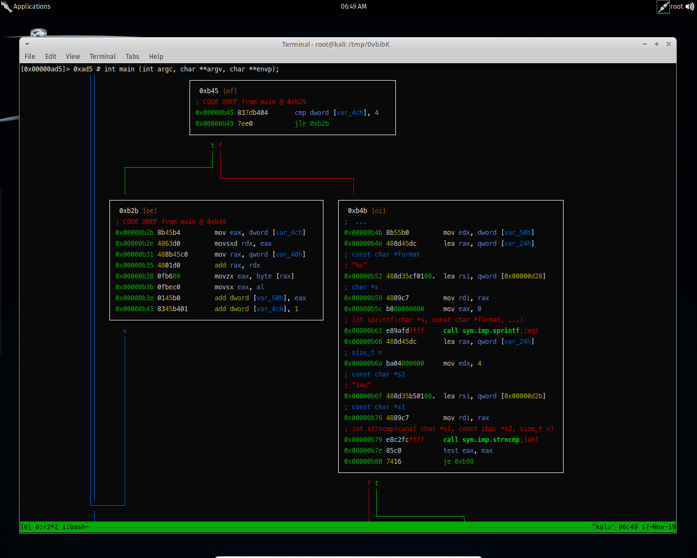
Task: Click the 'mov edx, 4' instruction
Action: [x=462, y=363]
